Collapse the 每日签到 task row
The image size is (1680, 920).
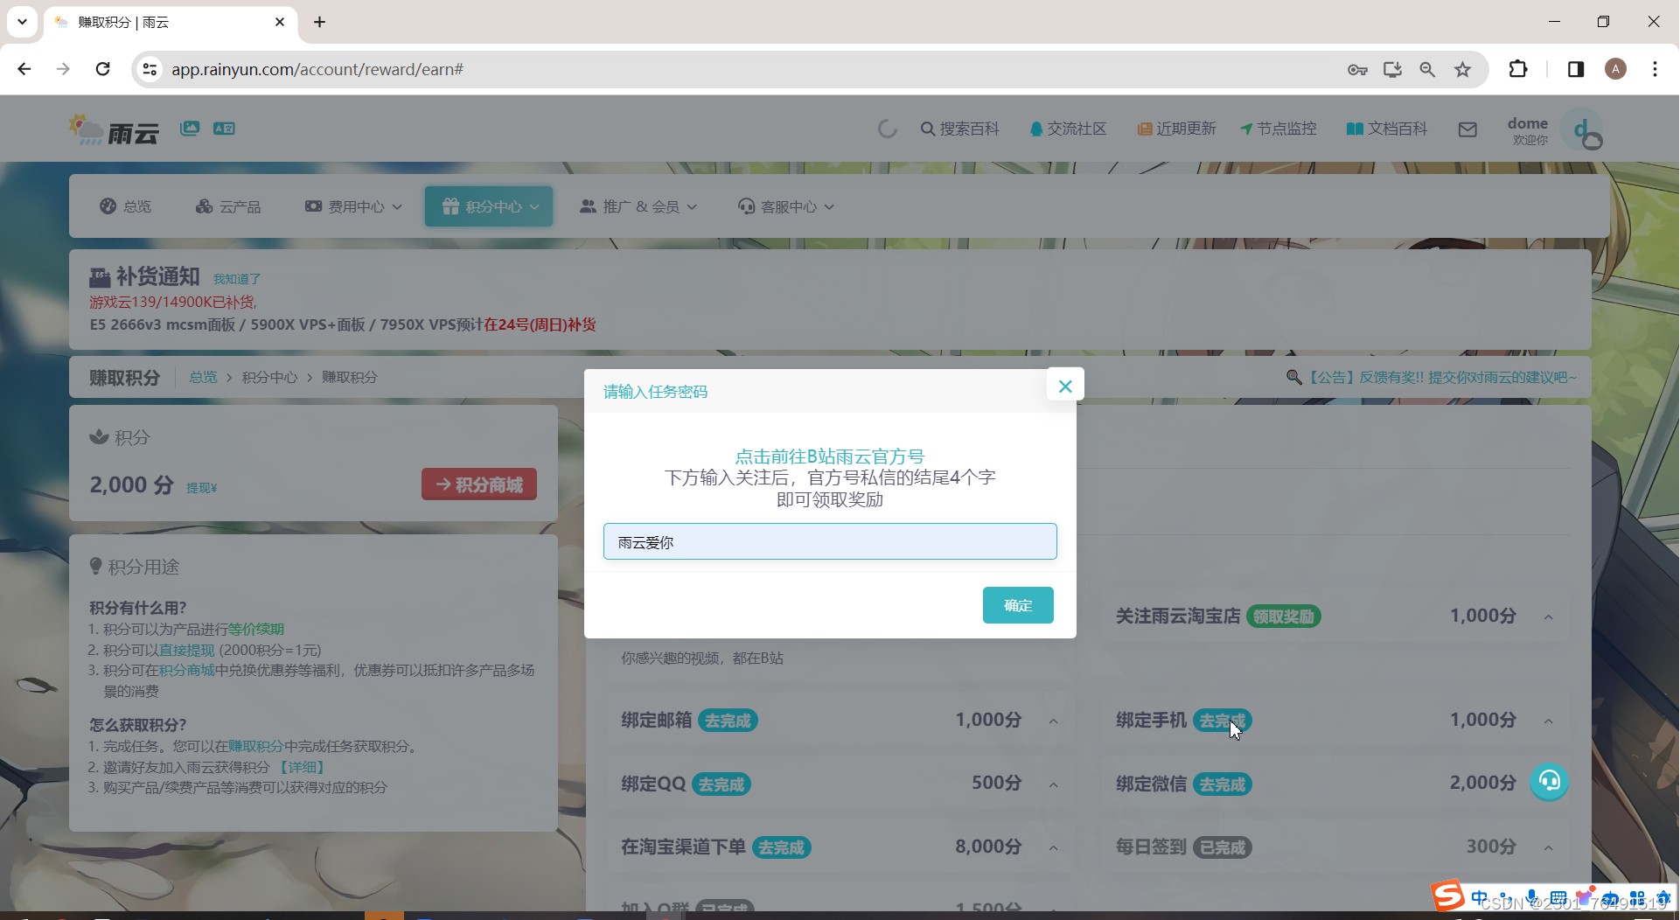1549,847
